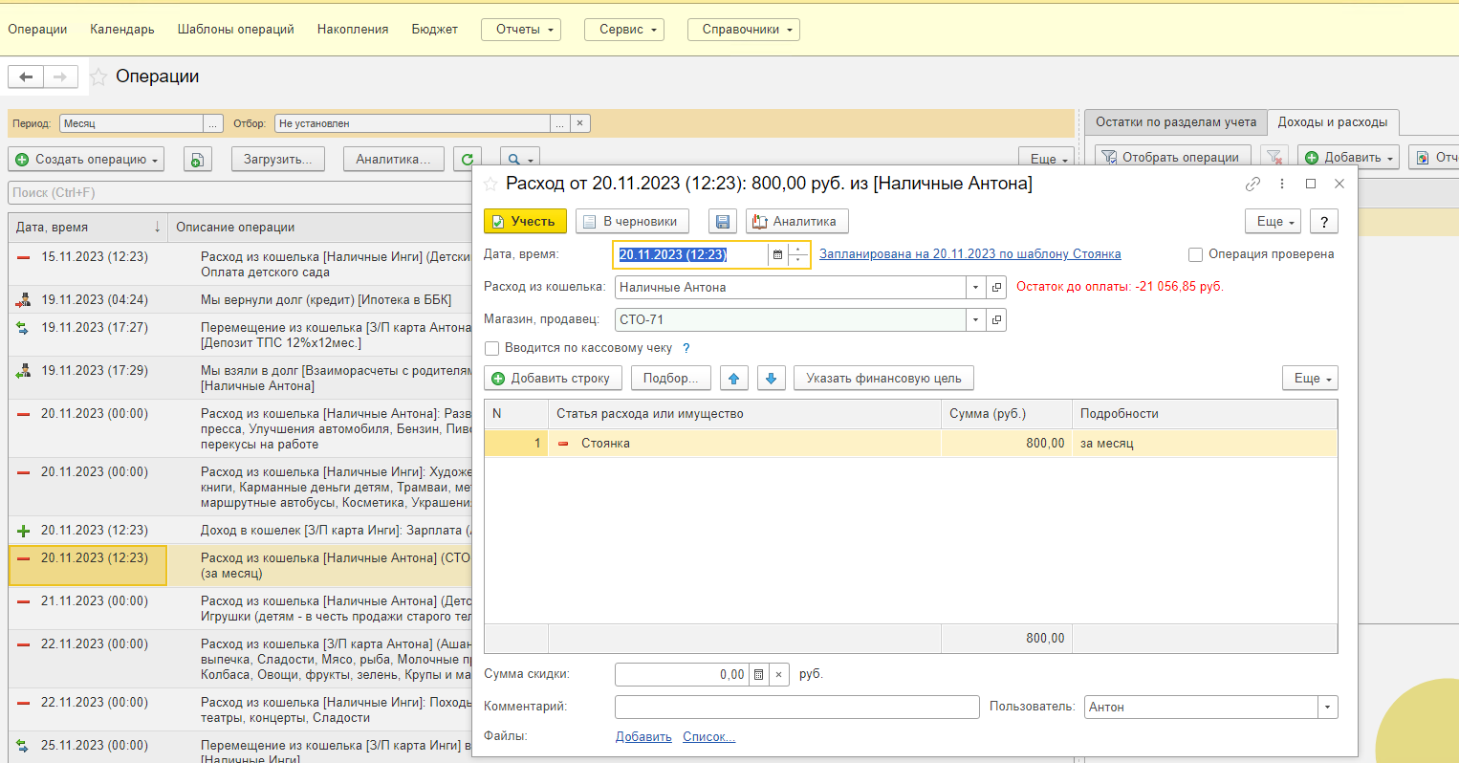Open the Накопления menu item
This screenshot has width=1459, height=763.
(x=353, y=30)
